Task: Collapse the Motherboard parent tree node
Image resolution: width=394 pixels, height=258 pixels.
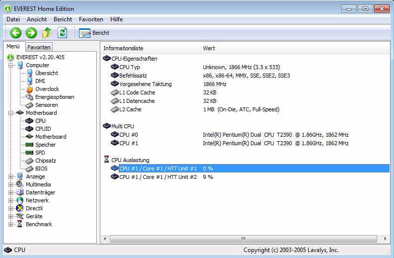Action: tap(10, 113)
